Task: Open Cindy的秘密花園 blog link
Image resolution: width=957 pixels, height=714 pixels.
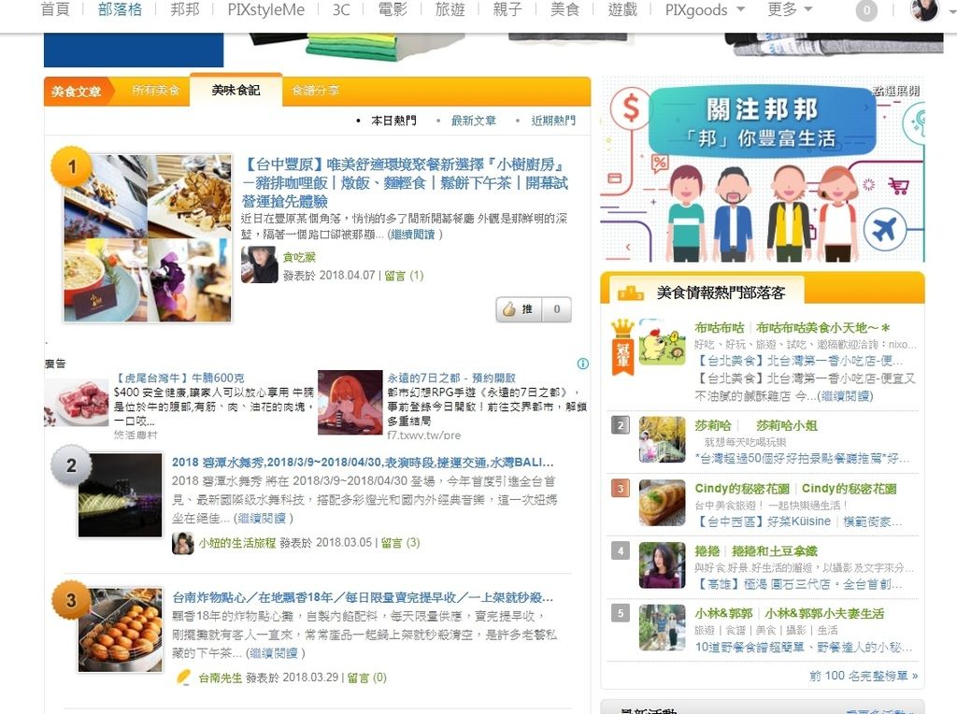Action: [x=849, y=488]
